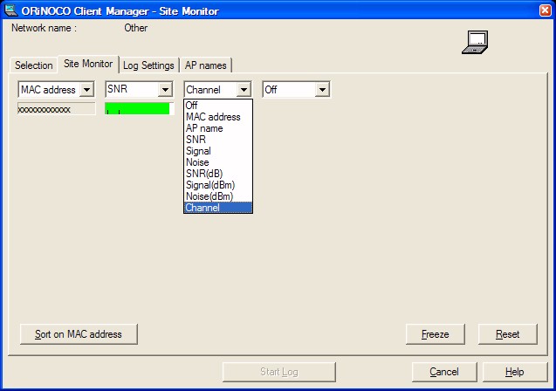
Task: Open the MAC address column dropdown
Action: [x=86, y=90]
